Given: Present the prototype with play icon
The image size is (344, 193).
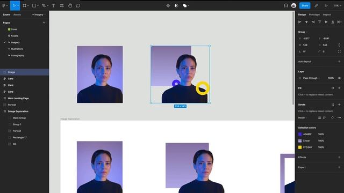Looking at the screenshot, I should coord(326,6).
